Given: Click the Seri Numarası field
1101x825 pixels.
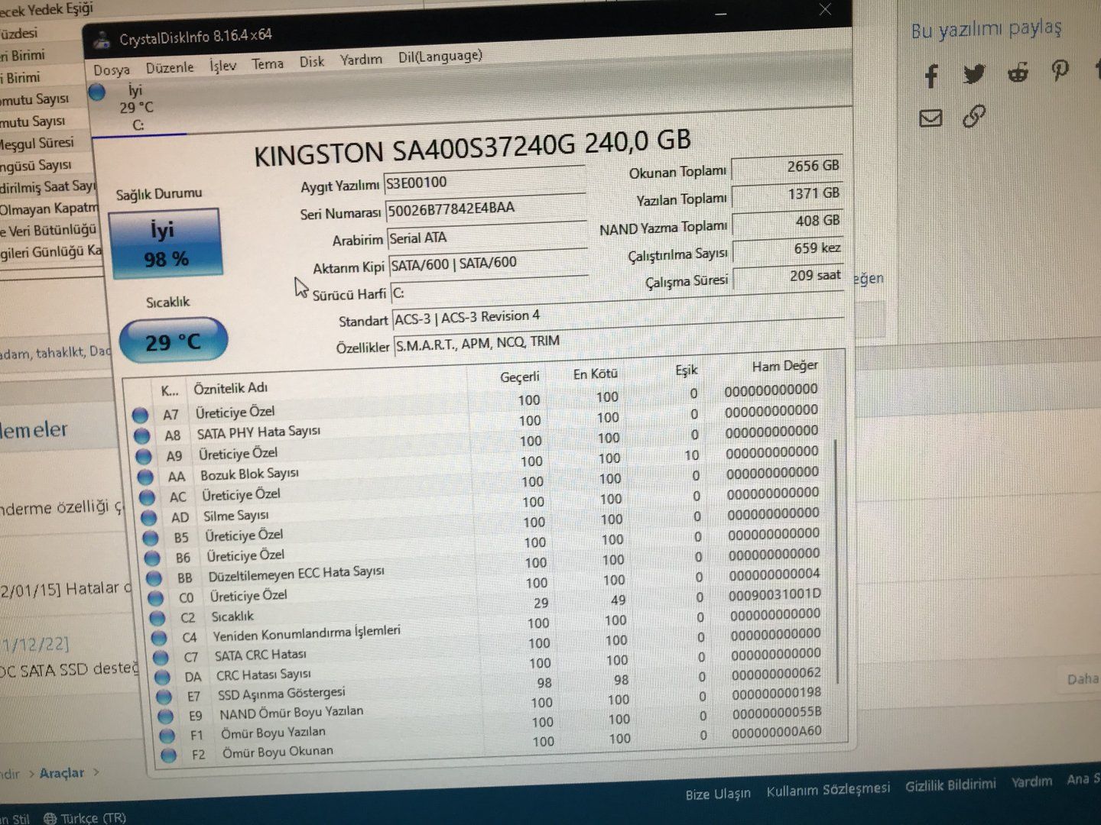Looking at the screenshot, I should (486, 208).
